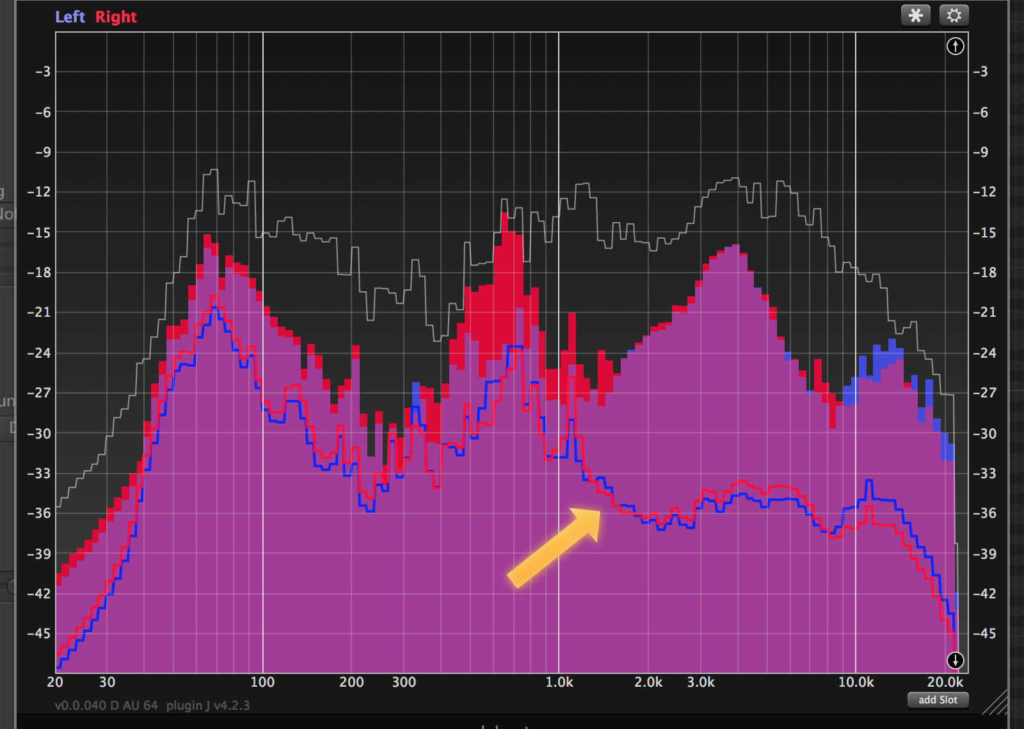This screenshot has height=729, width=1024.
Task: Open the gear settings button
Action: [x=954, y=15]
